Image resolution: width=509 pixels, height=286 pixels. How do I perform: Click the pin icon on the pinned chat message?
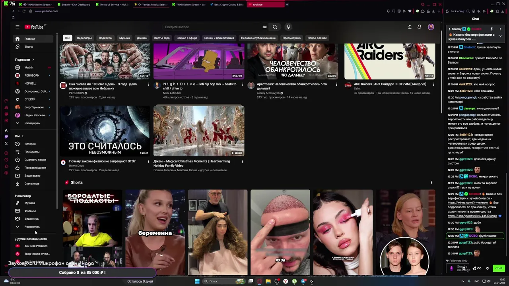[492, 29]
